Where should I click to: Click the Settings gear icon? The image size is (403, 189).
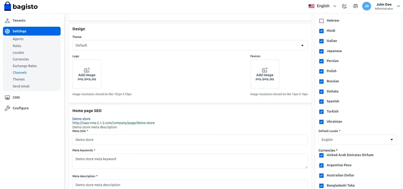(7, 31)
